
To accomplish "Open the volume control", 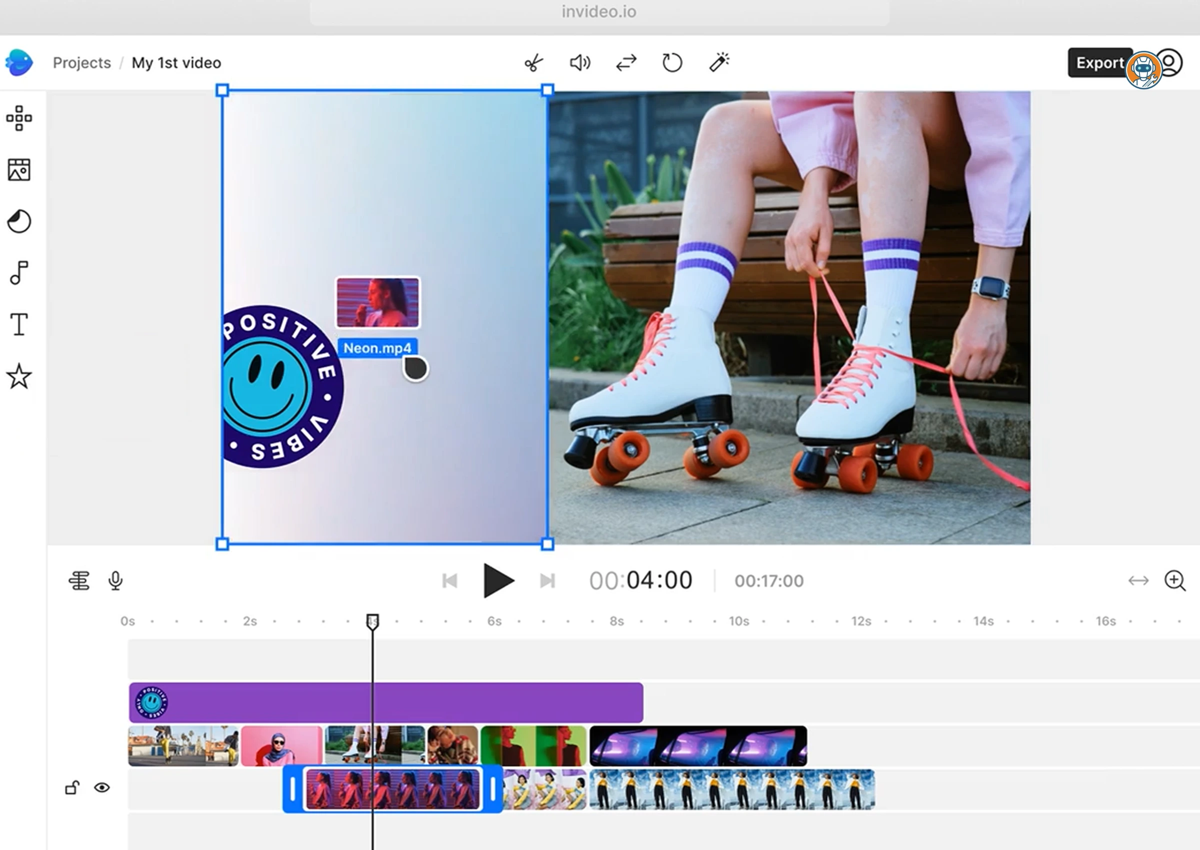I will coord(579,63).
